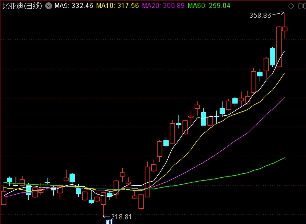Click the MA20: 300.89 indicator label

[163, 6]
